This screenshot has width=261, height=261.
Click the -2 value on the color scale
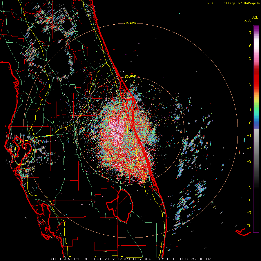point(249,149)
